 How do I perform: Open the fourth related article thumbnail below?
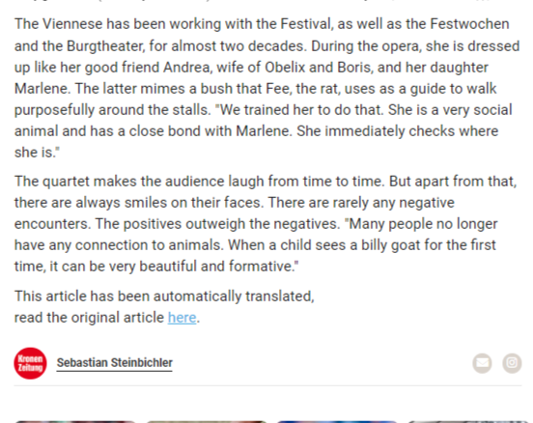(x=469, y=422)
